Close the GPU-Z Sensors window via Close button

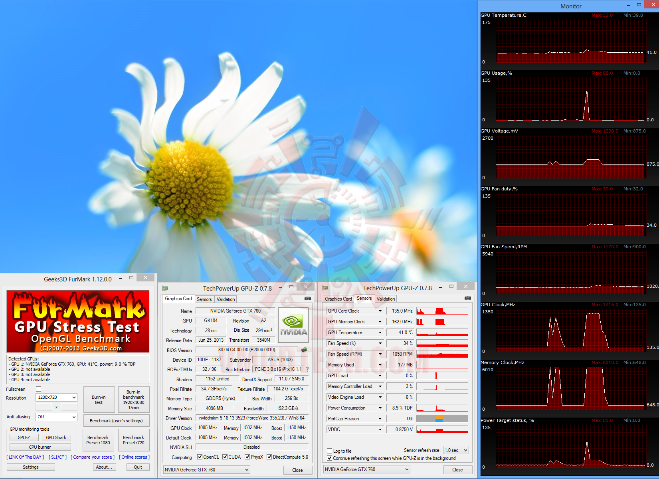point(457,470)
